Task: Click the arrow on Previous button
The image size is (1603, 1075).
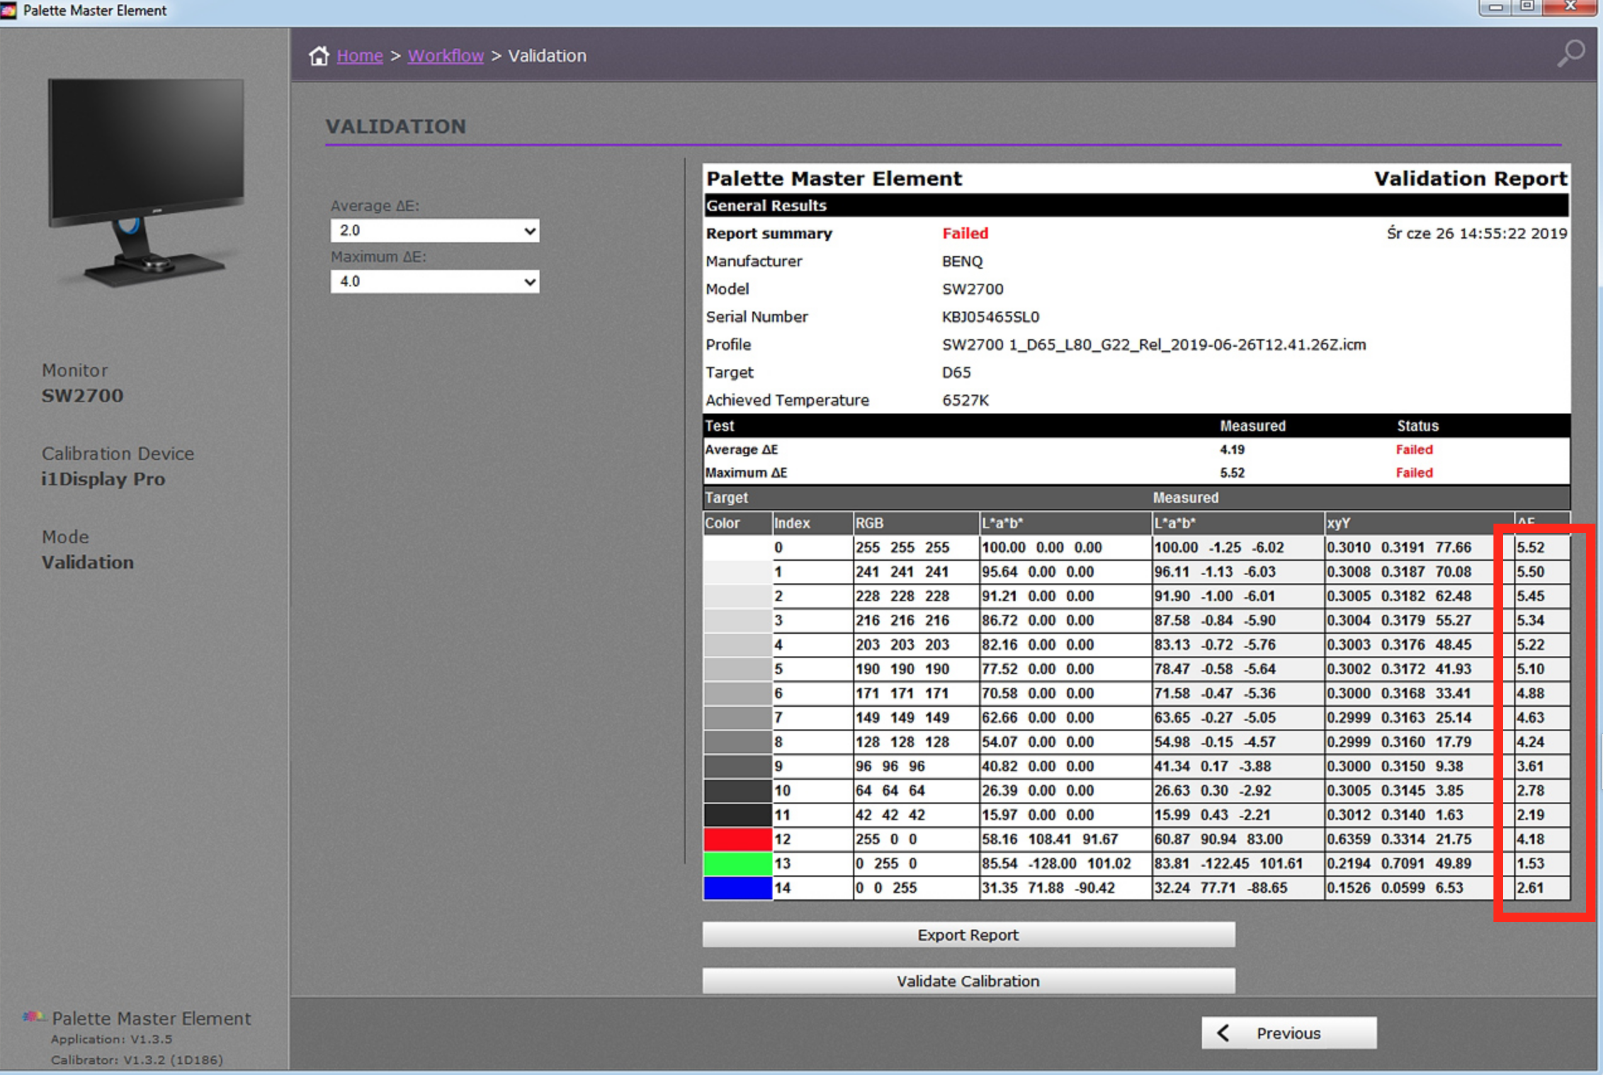Action: tap(1223, 1032)
